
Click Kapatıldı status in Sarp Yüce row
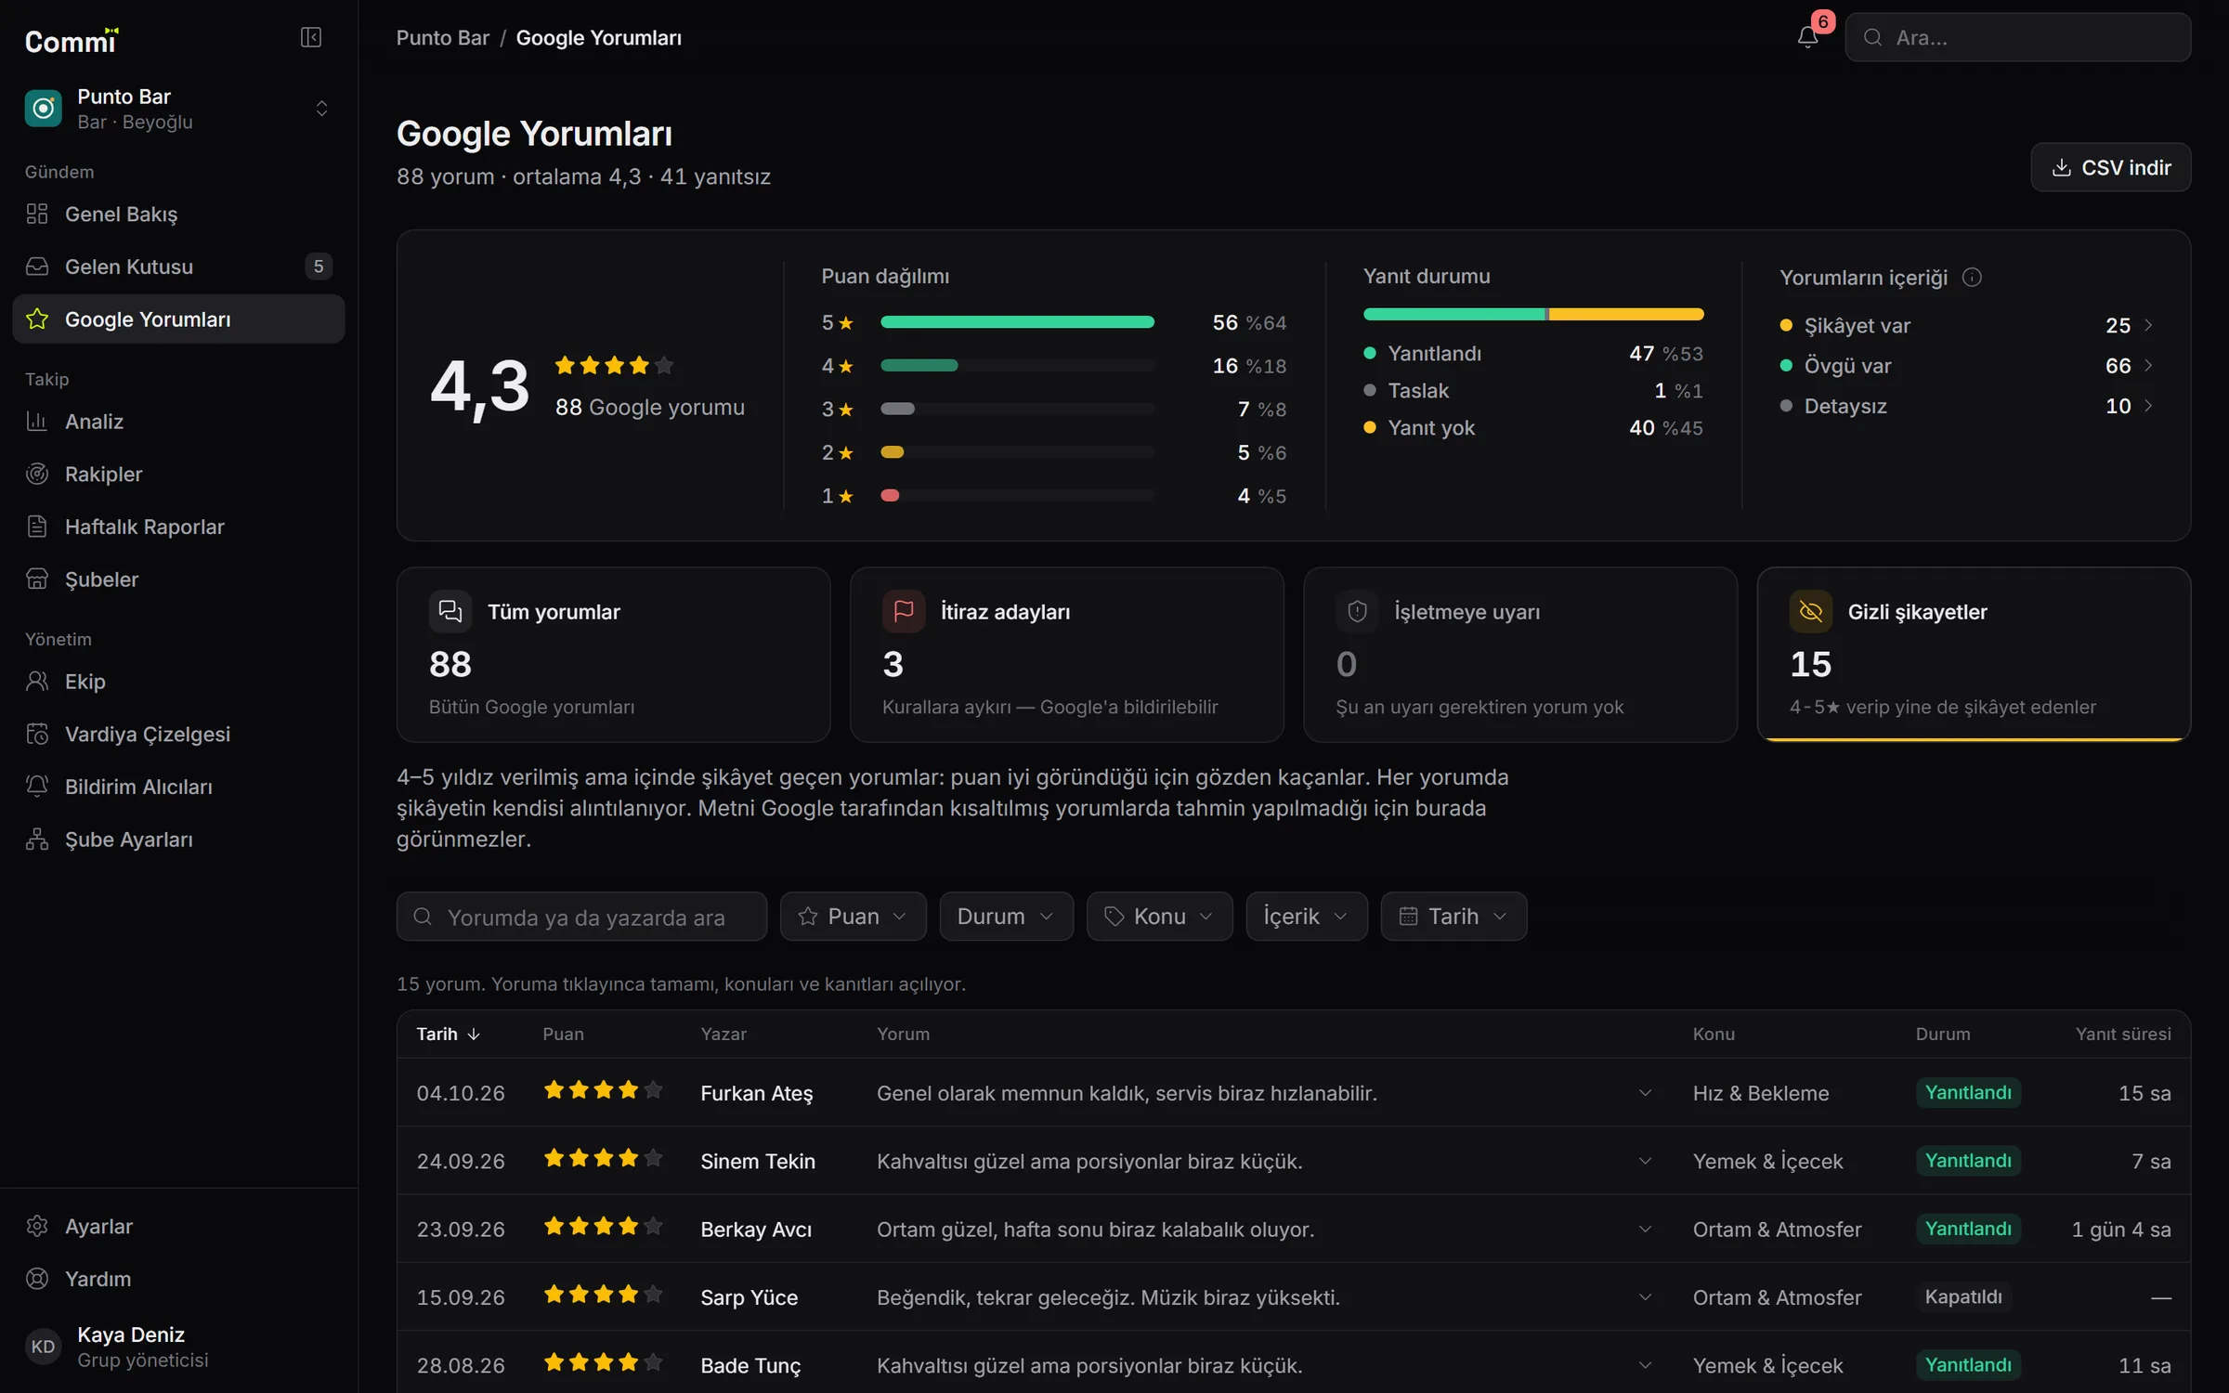click(1963, 1297)
